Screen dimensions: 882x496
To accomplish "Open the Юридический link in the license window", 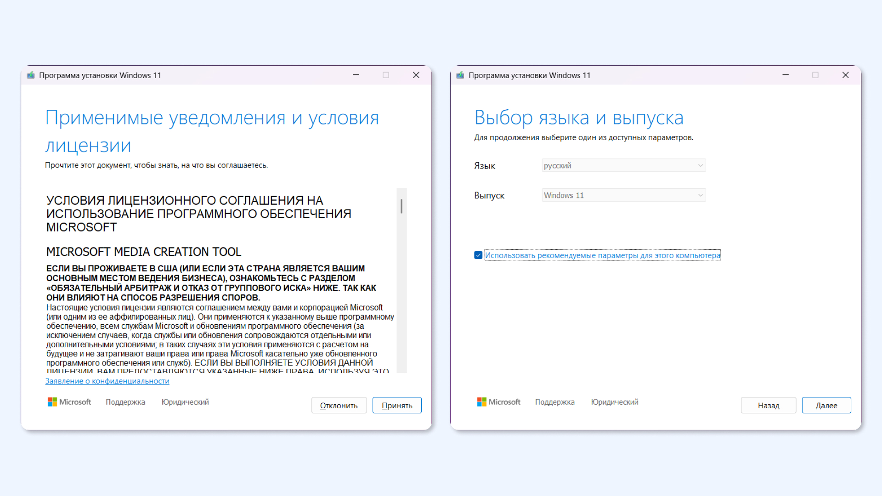I will [x=185, y=402].
